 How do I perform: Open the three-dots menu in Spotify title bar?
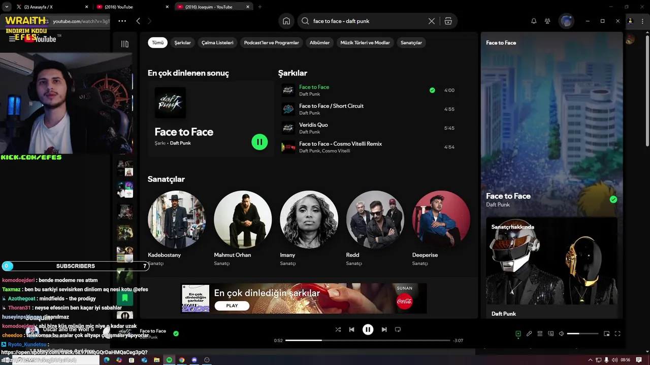[x=122, y=21]
